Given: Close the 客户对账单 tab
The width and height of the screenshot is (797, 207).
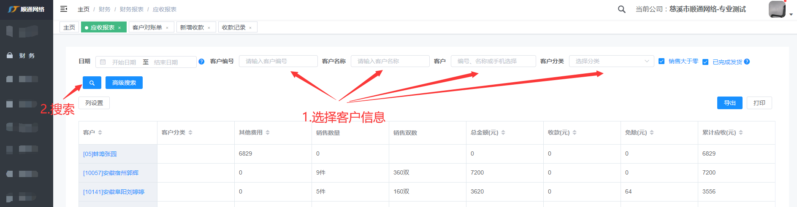Looking at the screenshot, I should click(x=167, y=28).
